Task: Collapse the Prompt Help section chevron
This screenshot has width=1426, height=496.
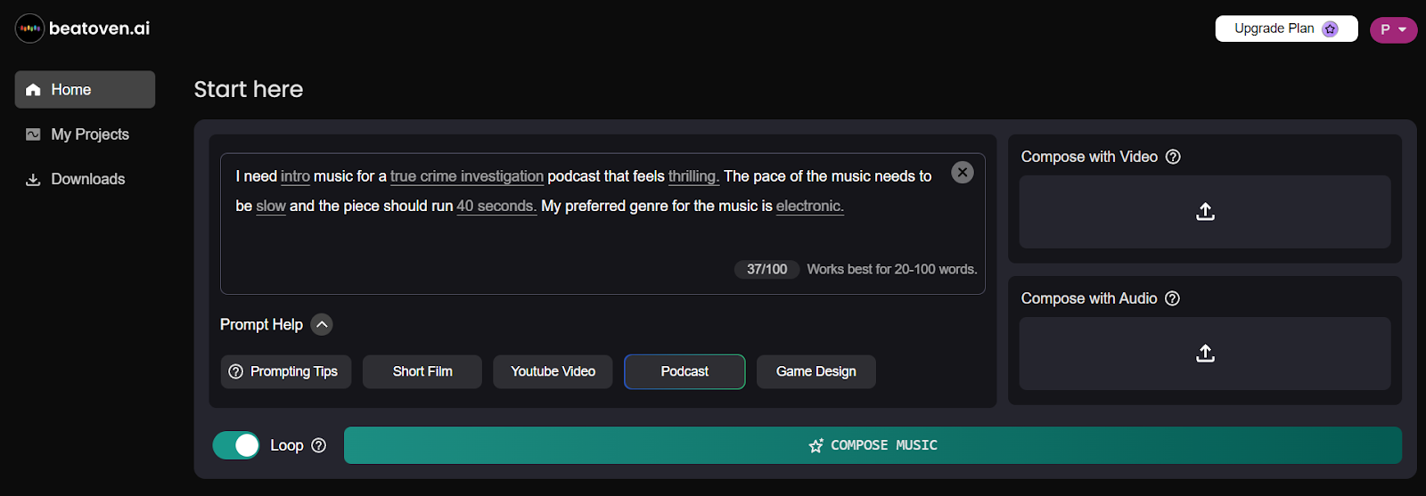Action: (322, 325)
